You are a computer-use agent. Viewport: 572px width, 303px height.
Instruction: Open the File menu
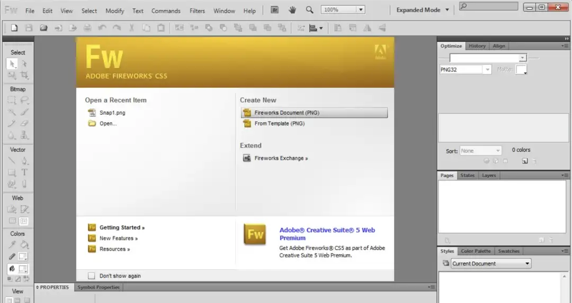[30, 11]
